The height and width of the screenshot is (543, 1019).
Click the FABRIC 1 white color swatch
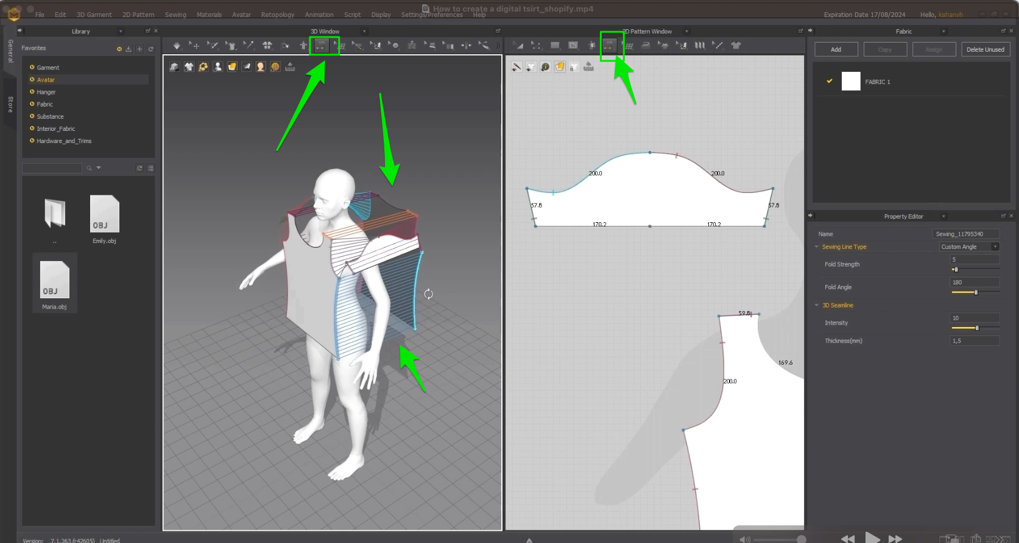click(851, 81)
